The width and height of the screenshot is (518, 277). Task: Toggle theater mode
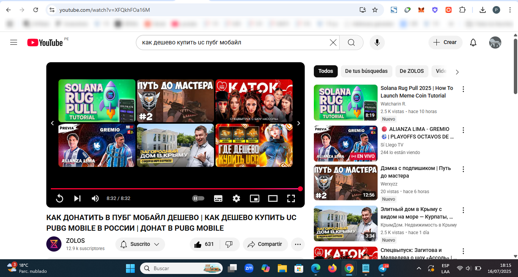coord(273,198)
